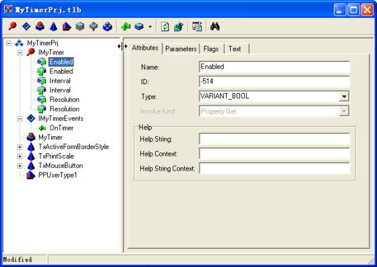Click the MyTimerPrj library icon in tree
The width and height of the screenshot is (377, 267).
point(20,43)
